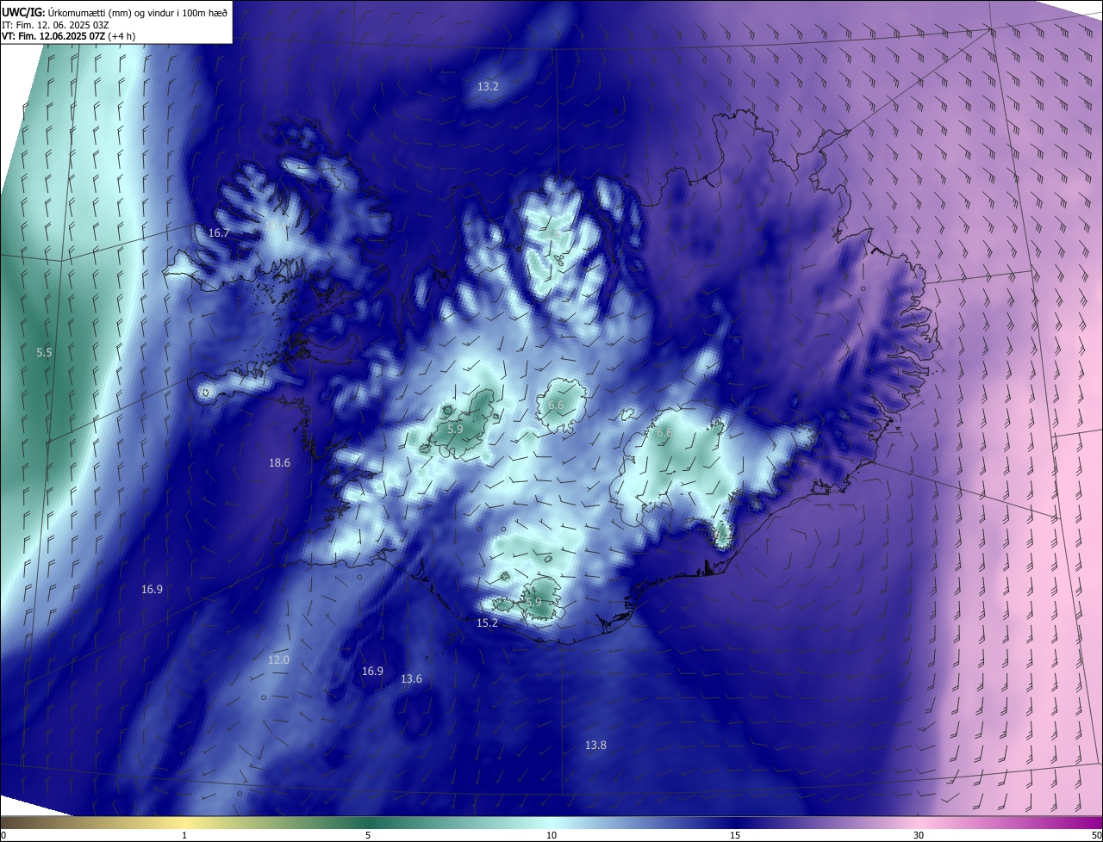Click the dark blue colorbar segment at value 15
This screenshot has height=842, width=1103.
click(735, 823)
